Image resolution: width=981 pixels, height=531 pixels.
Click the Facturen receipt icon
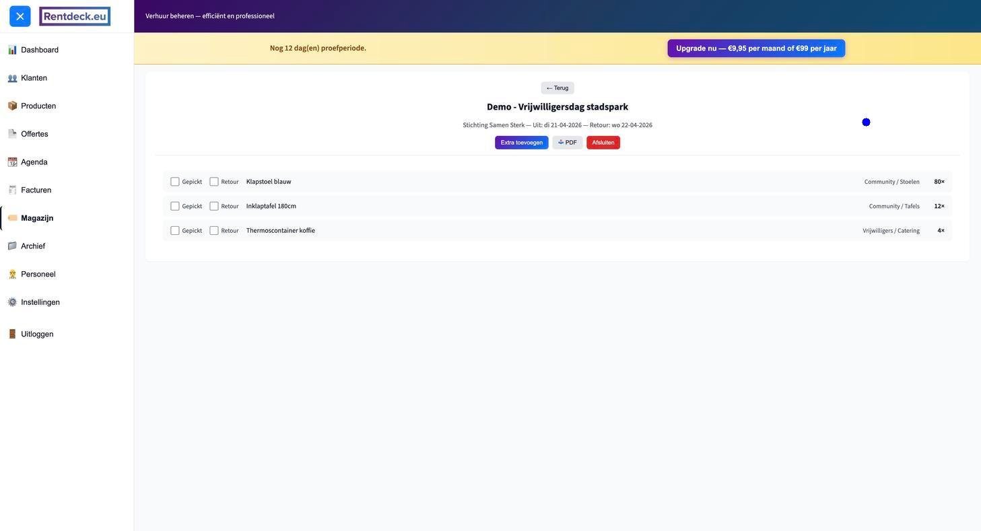[x=12, y=190]
